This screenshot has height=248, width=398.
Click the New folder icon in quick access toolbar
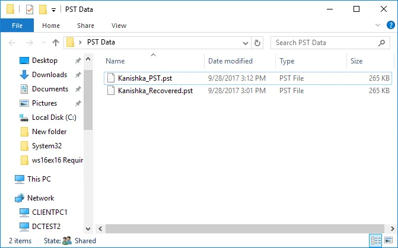(43, 9)
